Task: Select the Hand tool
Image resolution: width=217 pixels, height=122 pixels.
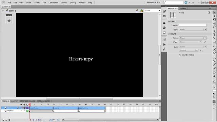Action: coord(214,73)
